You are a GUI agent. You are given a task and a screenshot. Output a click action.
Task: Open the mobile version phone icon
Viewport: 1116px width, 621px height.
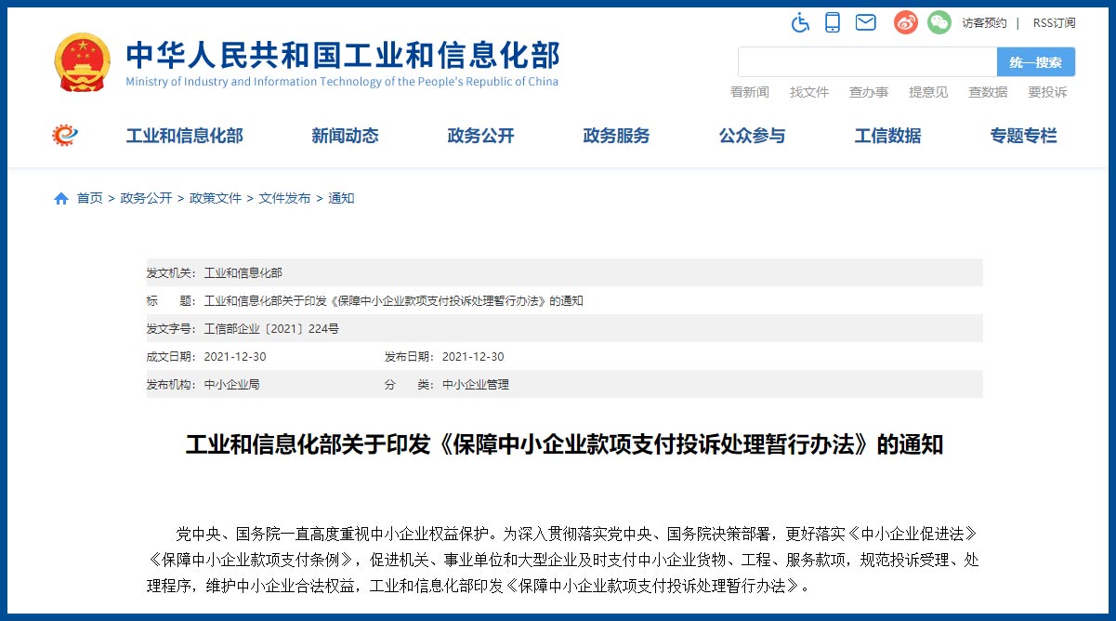point(833,22)
